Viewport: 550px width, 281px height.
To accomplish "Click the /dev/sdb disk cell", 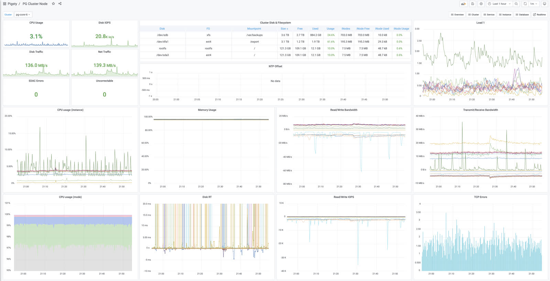I will [163, 35].
